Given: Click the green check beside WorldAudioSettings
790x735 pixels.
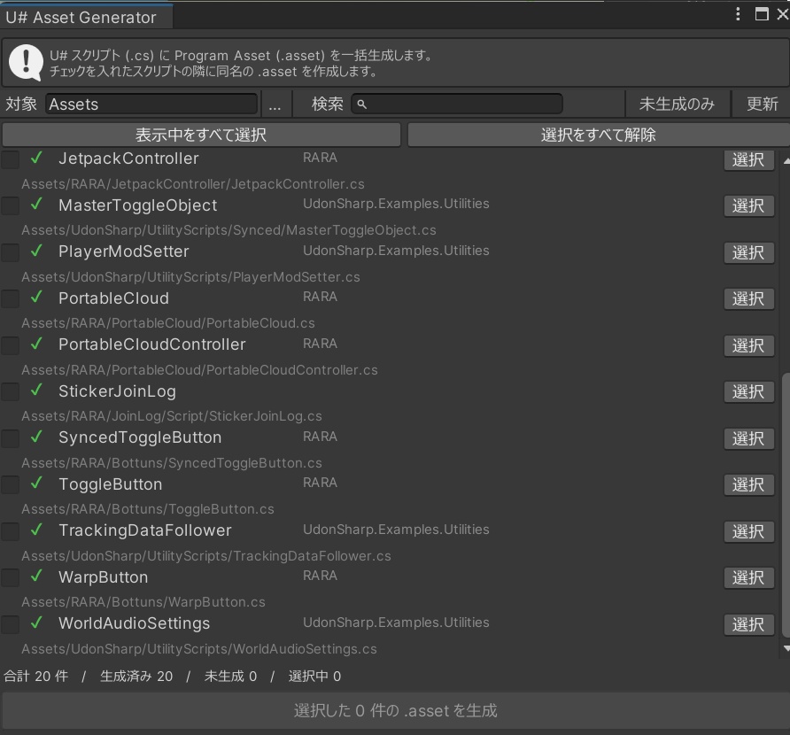Looking at the screenshot, I should 36,623.
